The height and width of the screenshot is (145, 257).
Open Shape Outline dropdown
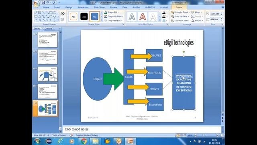(x=114, y=17)
